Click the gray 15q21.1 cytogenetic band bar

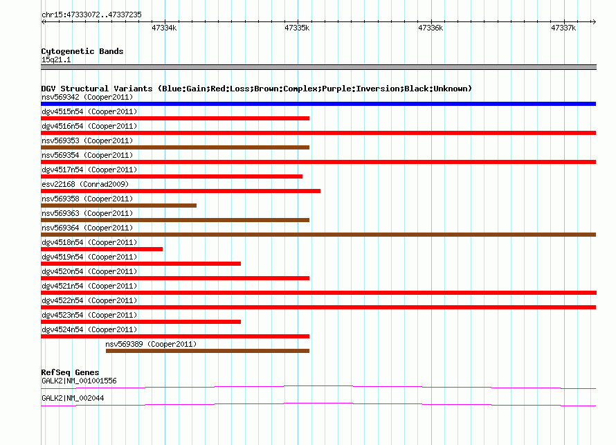(318, 67)
